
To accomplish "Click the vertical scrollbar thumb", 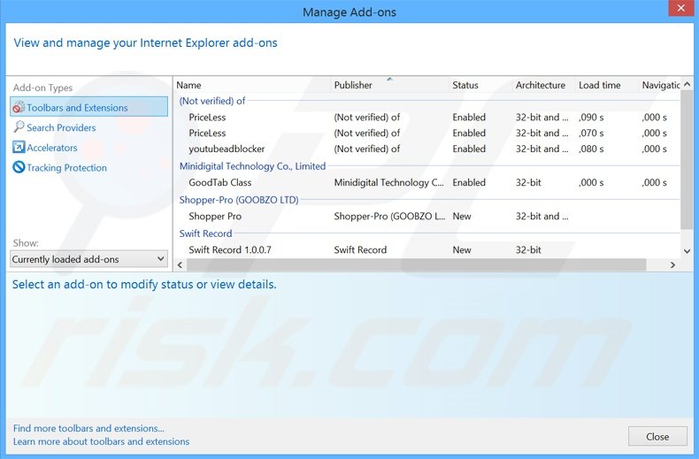I will [687, 160].
